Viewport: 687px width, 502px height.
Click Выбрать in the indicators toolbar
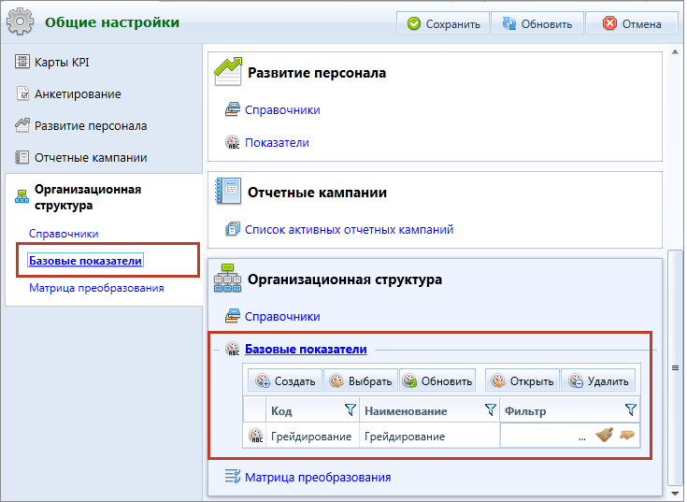[x=361, y=380]
